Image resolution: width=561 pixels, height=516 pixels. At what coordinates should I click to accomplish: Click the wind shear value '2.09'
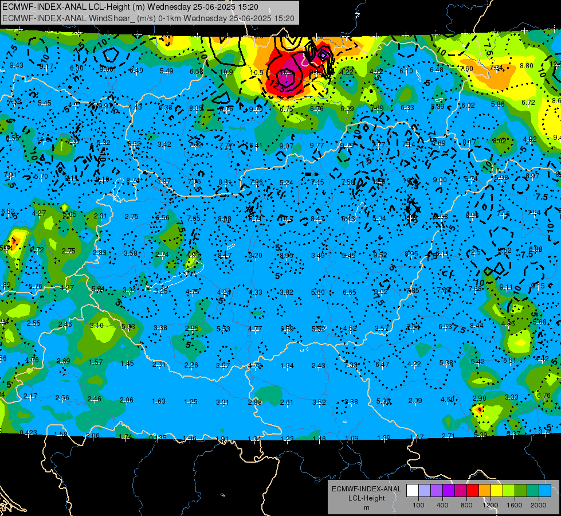(415, 400)
